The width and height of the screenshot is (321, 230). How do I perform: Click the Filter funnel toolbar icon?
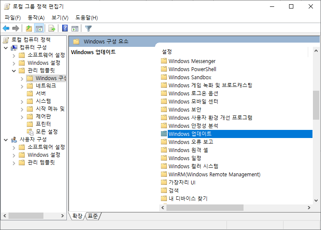pos(88,28)
